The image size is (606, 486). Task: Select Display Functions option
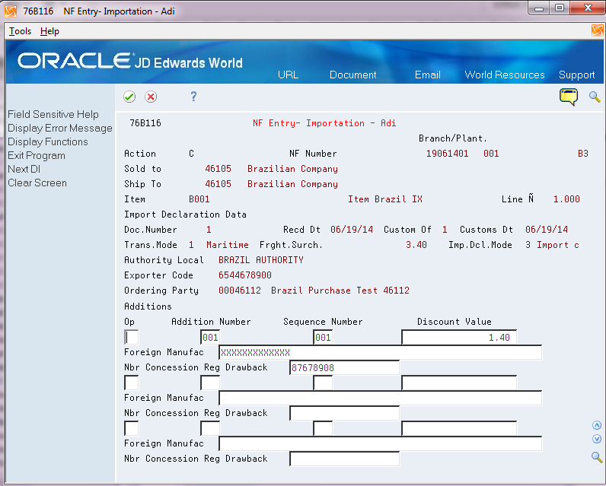(x=47, y=141)
